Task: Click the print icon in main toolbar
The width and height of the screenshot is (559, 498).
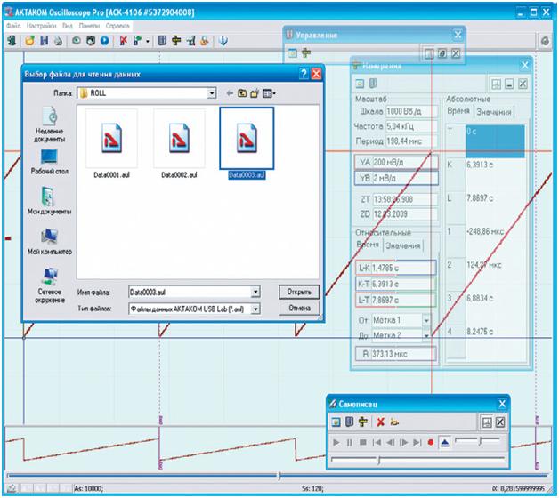Action: point(58,41)
